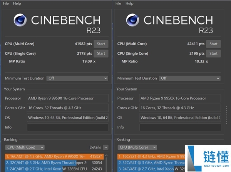Select ranking row 2 32C/64T in right window
The image size is (231, 172).
click(151, 163)
